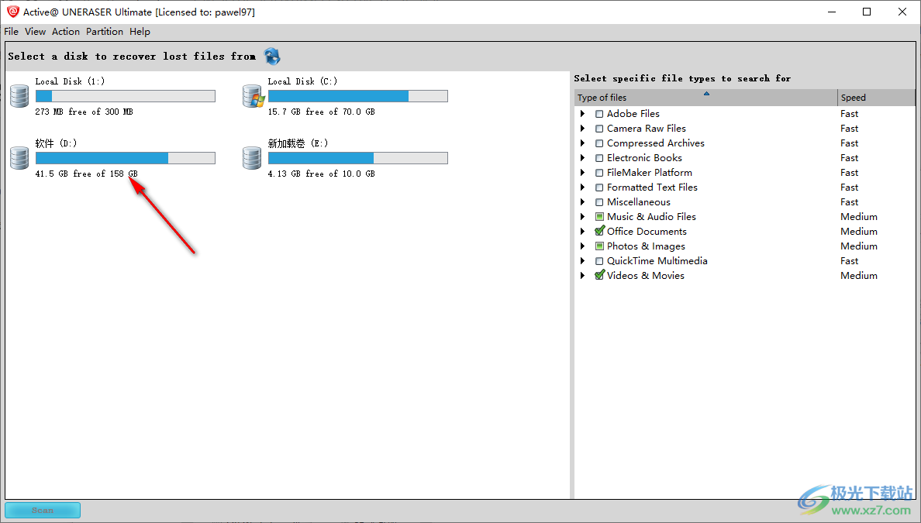This screenshot has width=921, height=523.
Task: Expand the QuickTime Multimedia category
Action: [x=583, y=261]
